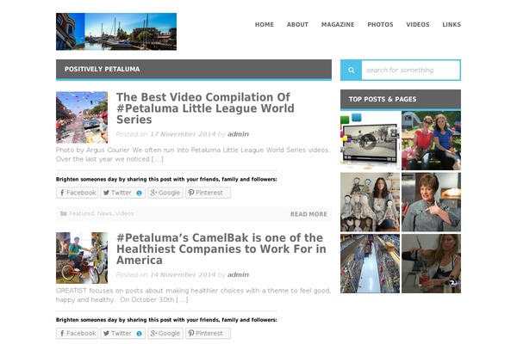Open top post thumbnail of woman pointing
Screen dimensions: 517x344
pos(432,202)
